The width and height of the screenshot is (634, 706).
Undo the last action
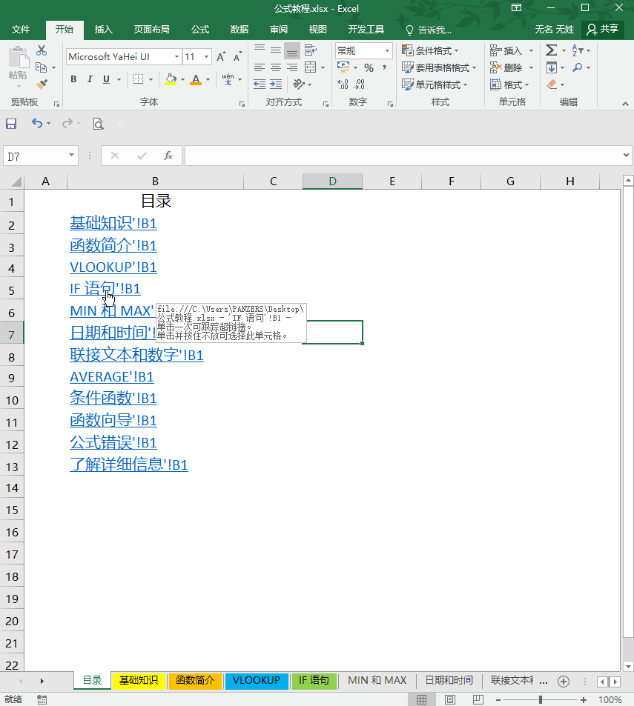(x=37, y=124)
